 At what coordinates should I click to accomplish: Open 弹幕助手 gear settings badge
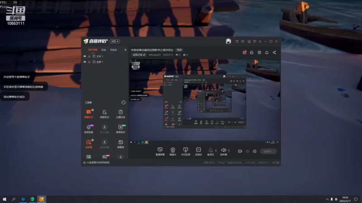pyautogui.click(x=93, y=110)
